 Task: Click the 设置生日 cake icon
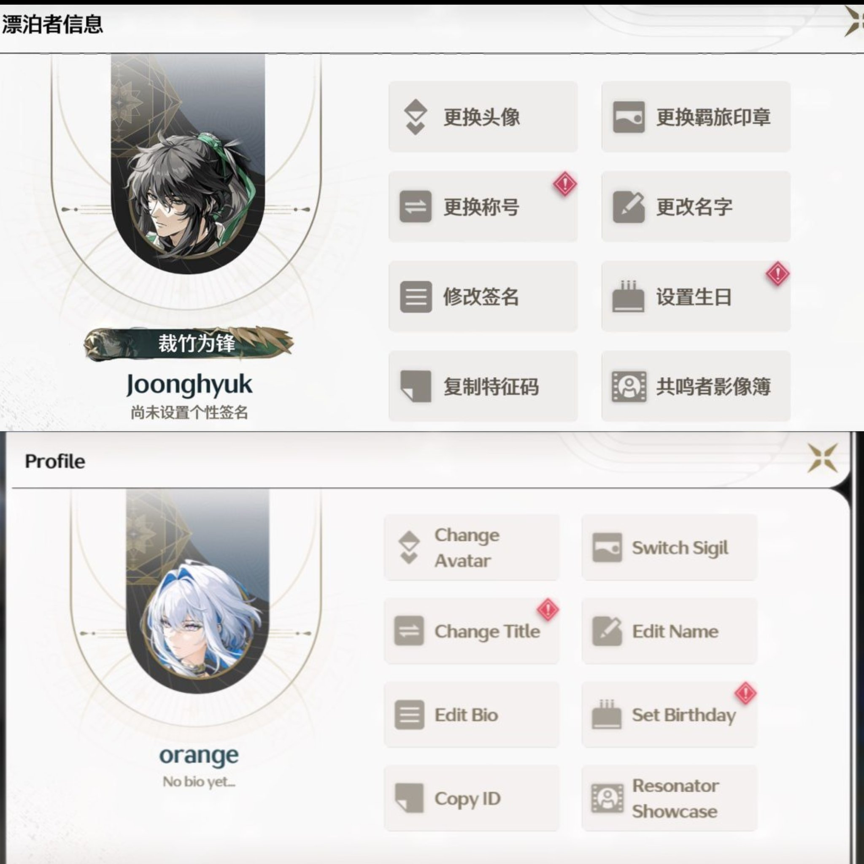(x=628, y=296)
